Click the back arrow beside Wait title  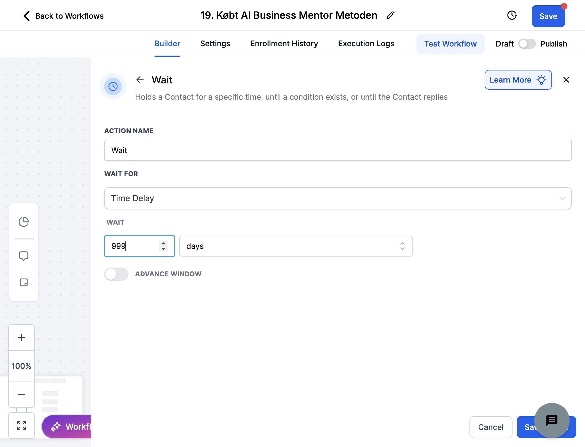(140, 80)
